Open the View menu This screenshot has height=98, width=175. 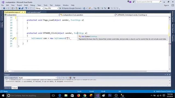tap(13, 5)
